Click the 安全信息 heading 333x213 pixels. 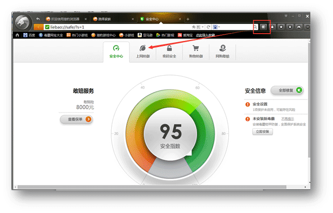coord(255,91)
